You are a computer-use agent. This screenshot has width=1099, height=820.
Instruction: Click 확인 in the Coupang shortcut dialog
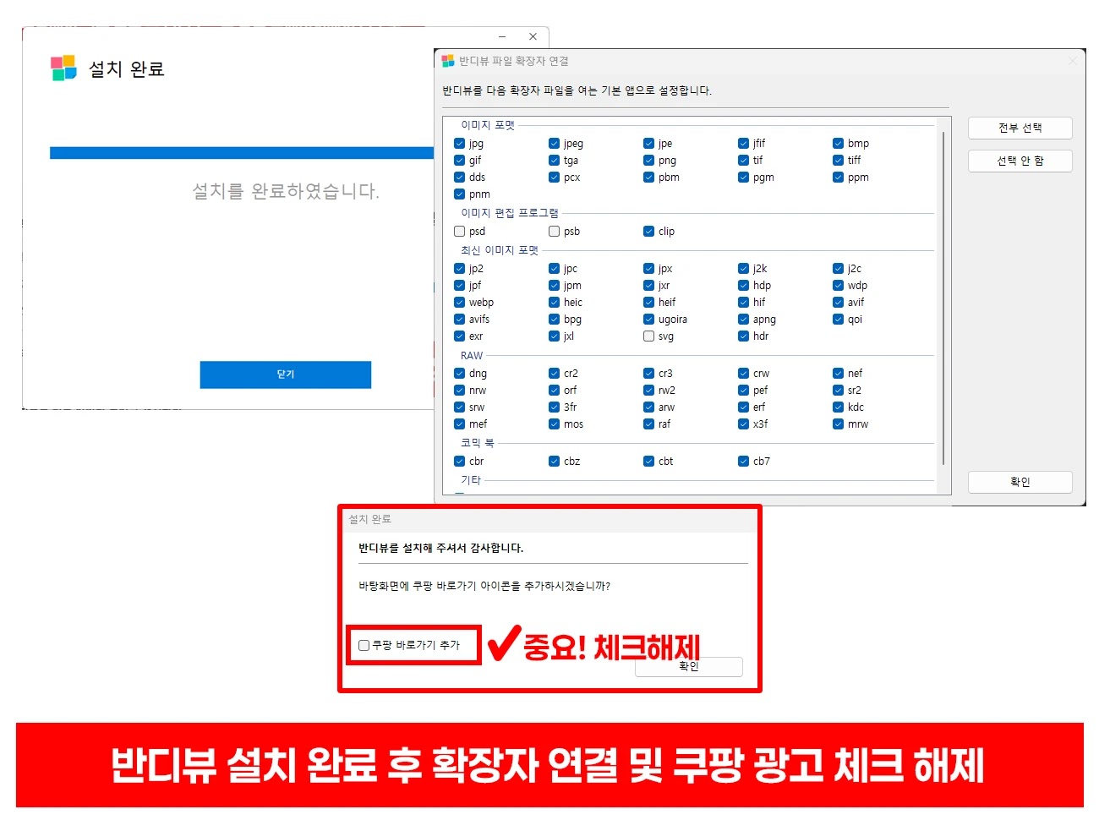689,667
